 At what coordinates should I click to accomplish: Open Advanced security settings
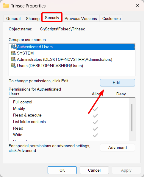coord(118,147)
